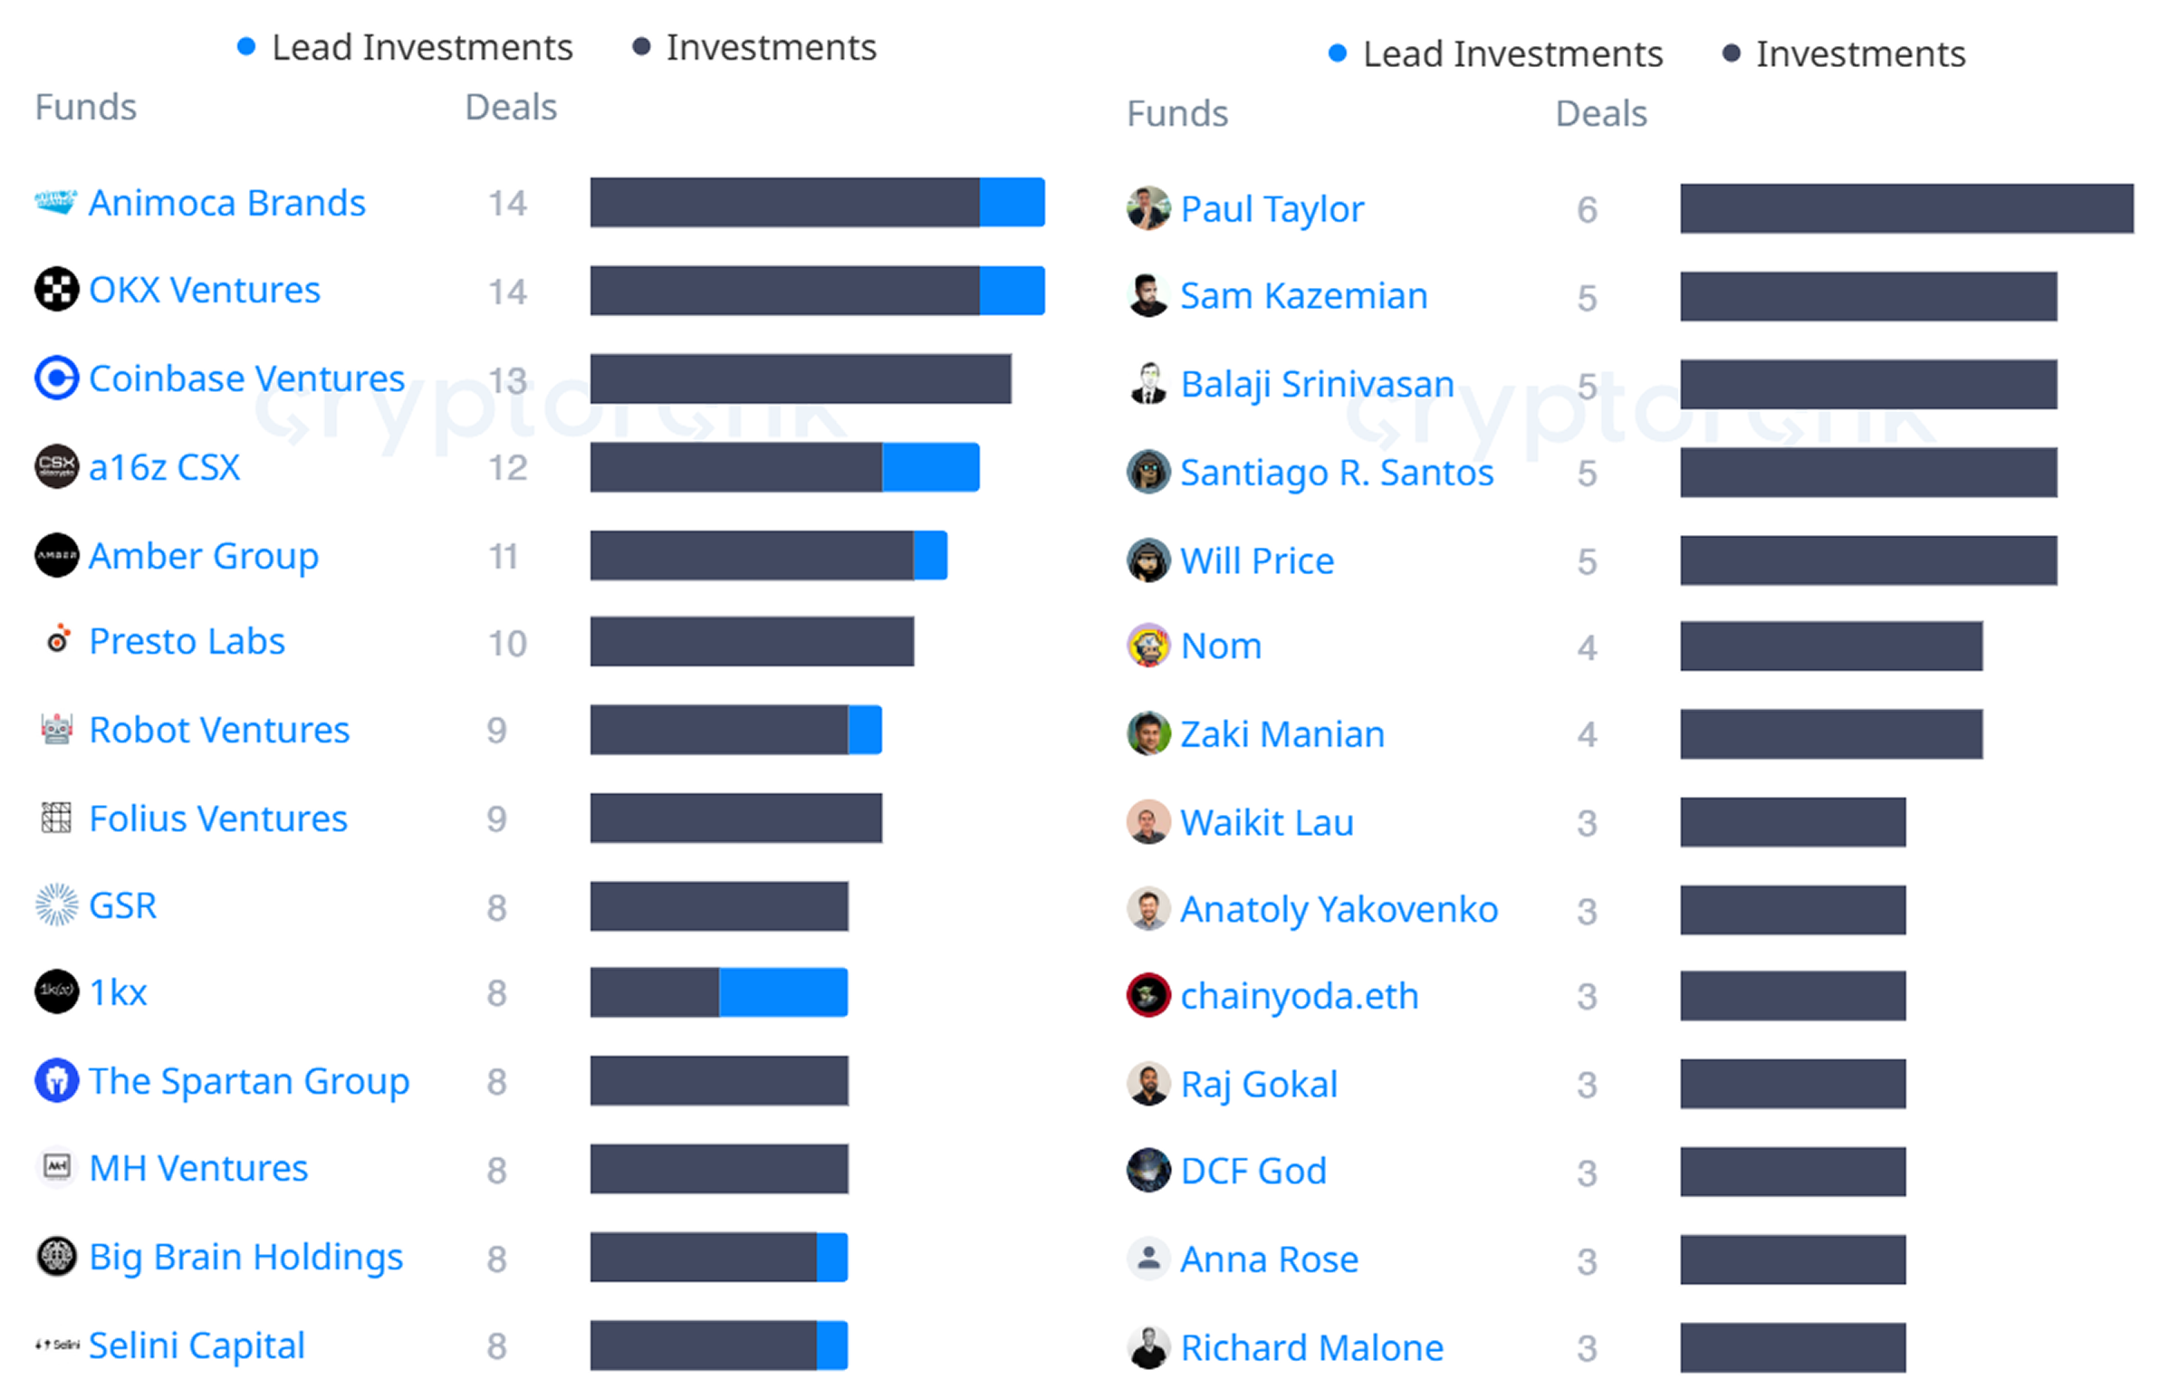Click the Robot Ventures robot icon

pyautogui.click(x=56, y=730)
